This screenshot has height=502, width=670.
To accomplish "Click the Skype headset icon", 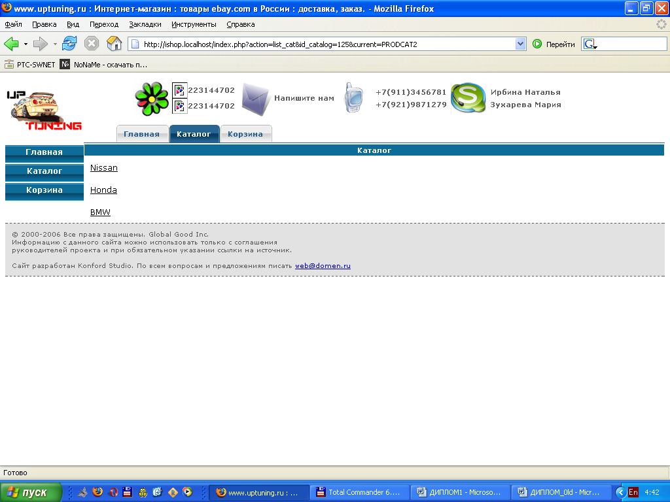I will [x=468, y=98].
